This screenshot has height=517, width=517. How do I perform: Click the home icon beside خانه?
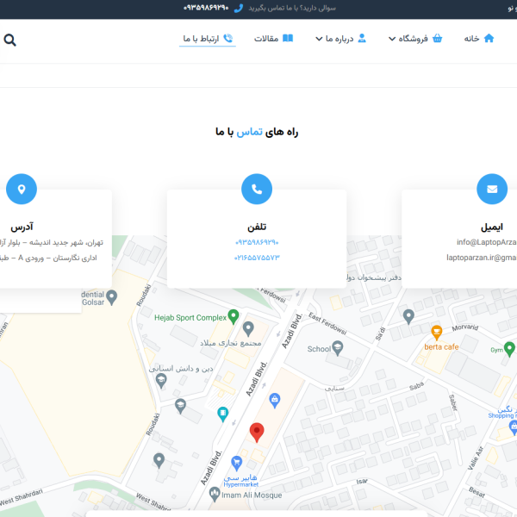tap(489, 39)
